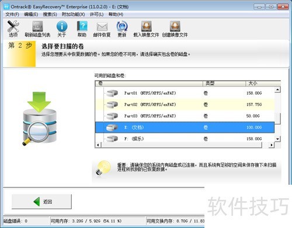Minimize the EasyRecovery window
The width and height of the screenshot is (292, 228).
coord(259,7)
